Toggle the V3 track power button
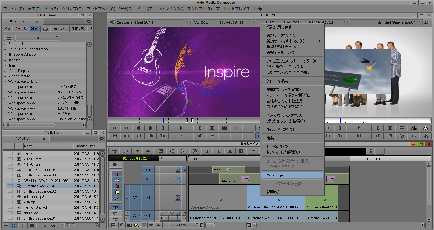Viewport: 434px width, 230px height. coord(178,170)
